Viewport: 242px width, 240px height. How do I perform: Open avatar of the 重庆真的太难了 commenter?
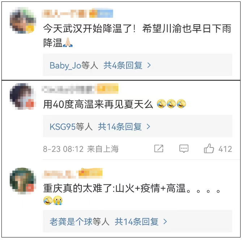tap(23, 181)
